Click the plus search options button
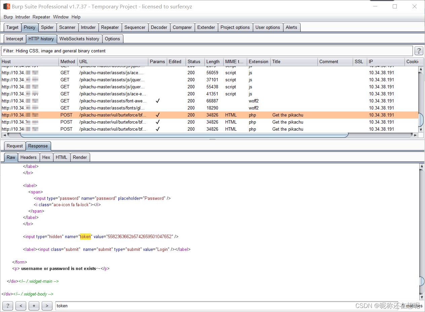This screenshot has height=312, width=425. click(x=34, y=306)
